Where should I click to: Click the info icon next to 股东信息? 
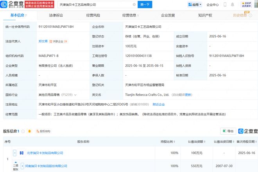click(23, 131)
